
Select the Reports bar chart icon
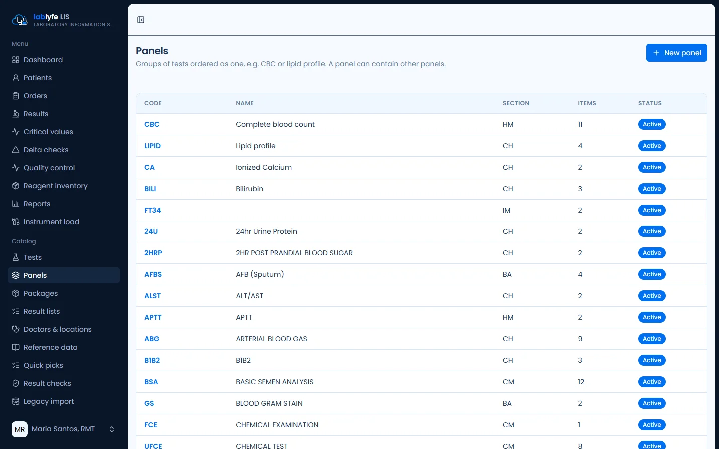click(x=16, y=204)
